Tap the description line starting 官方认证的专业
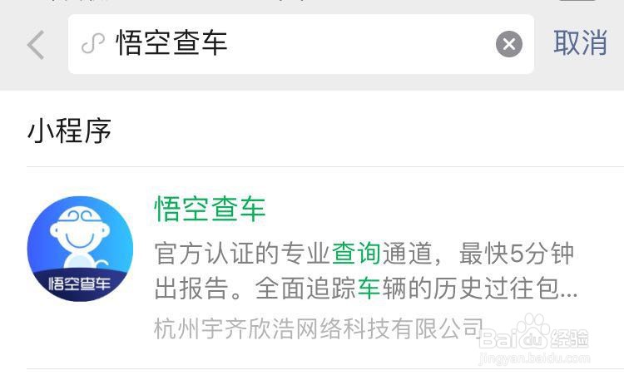Image resolution: width=624 pixels, height=380 pixels. pos(364,253)
